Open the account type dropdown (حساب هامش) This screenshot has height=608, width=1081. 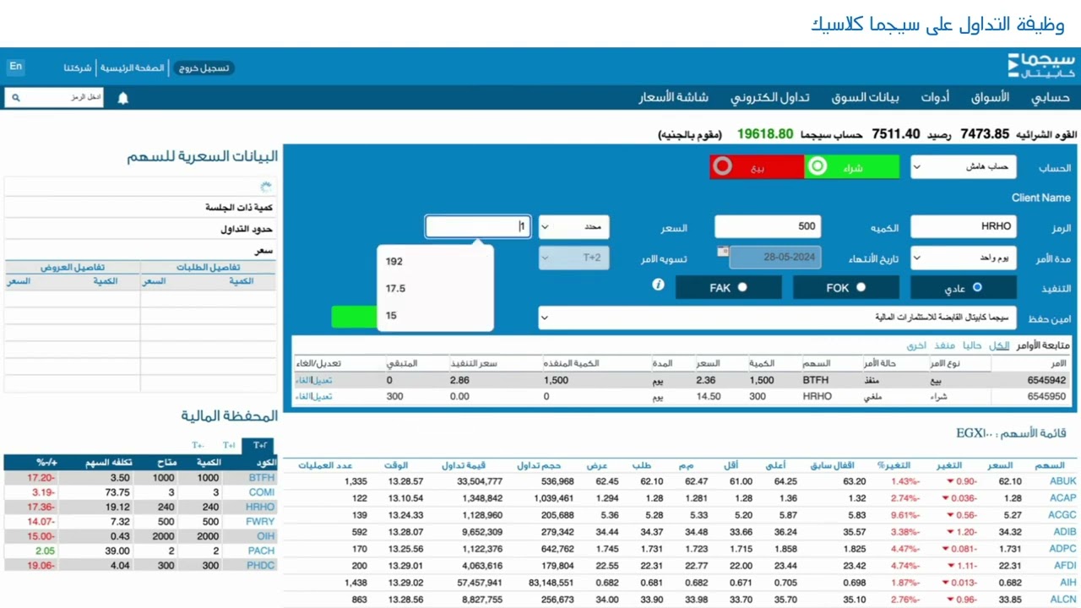[964, 167]
